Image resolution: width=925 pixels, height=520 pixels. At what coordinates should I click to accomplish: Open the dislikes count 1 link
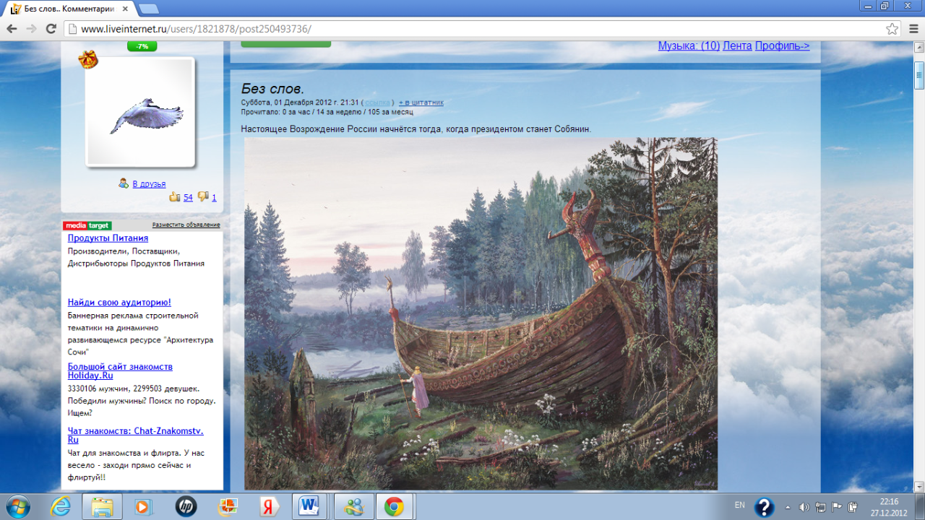point(214,197)
